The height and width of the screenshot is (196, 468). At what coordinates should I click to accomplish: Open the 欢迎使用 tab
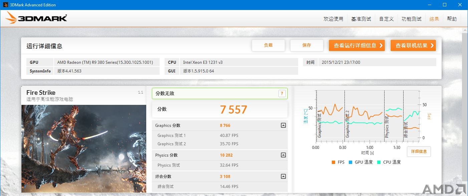(333, 19)
